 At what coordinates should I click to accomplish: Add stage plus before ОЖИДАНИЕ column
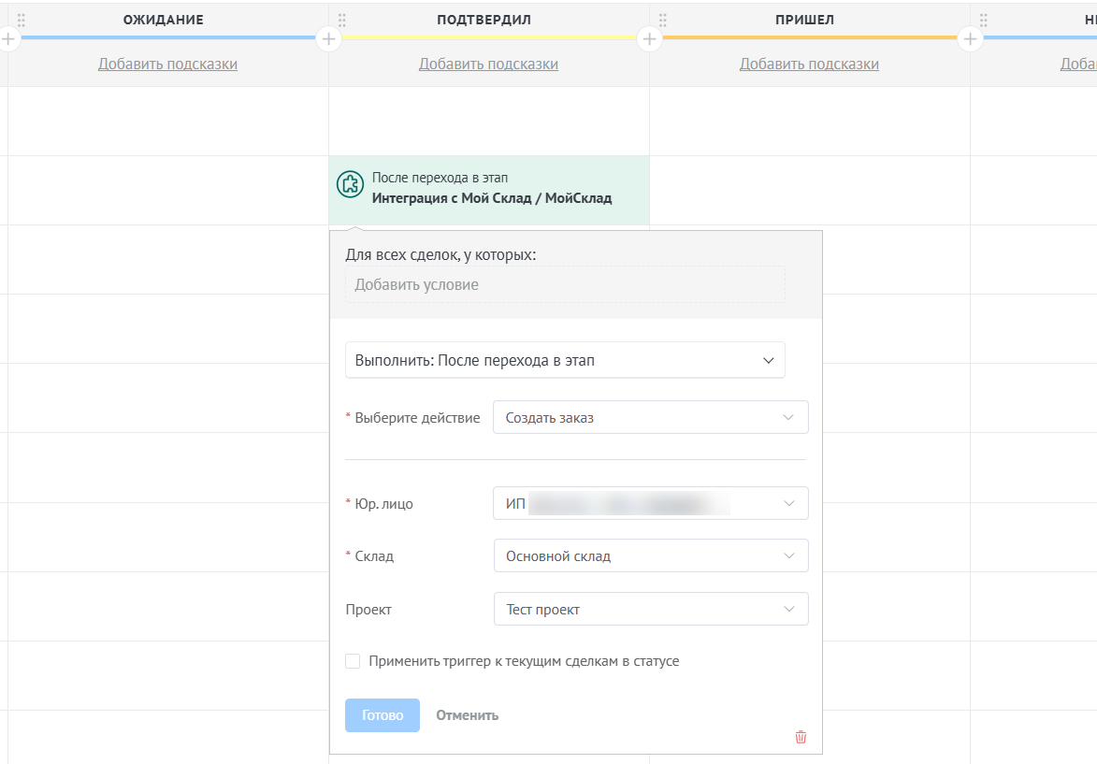pyautogui.click(x=8, y=38)
